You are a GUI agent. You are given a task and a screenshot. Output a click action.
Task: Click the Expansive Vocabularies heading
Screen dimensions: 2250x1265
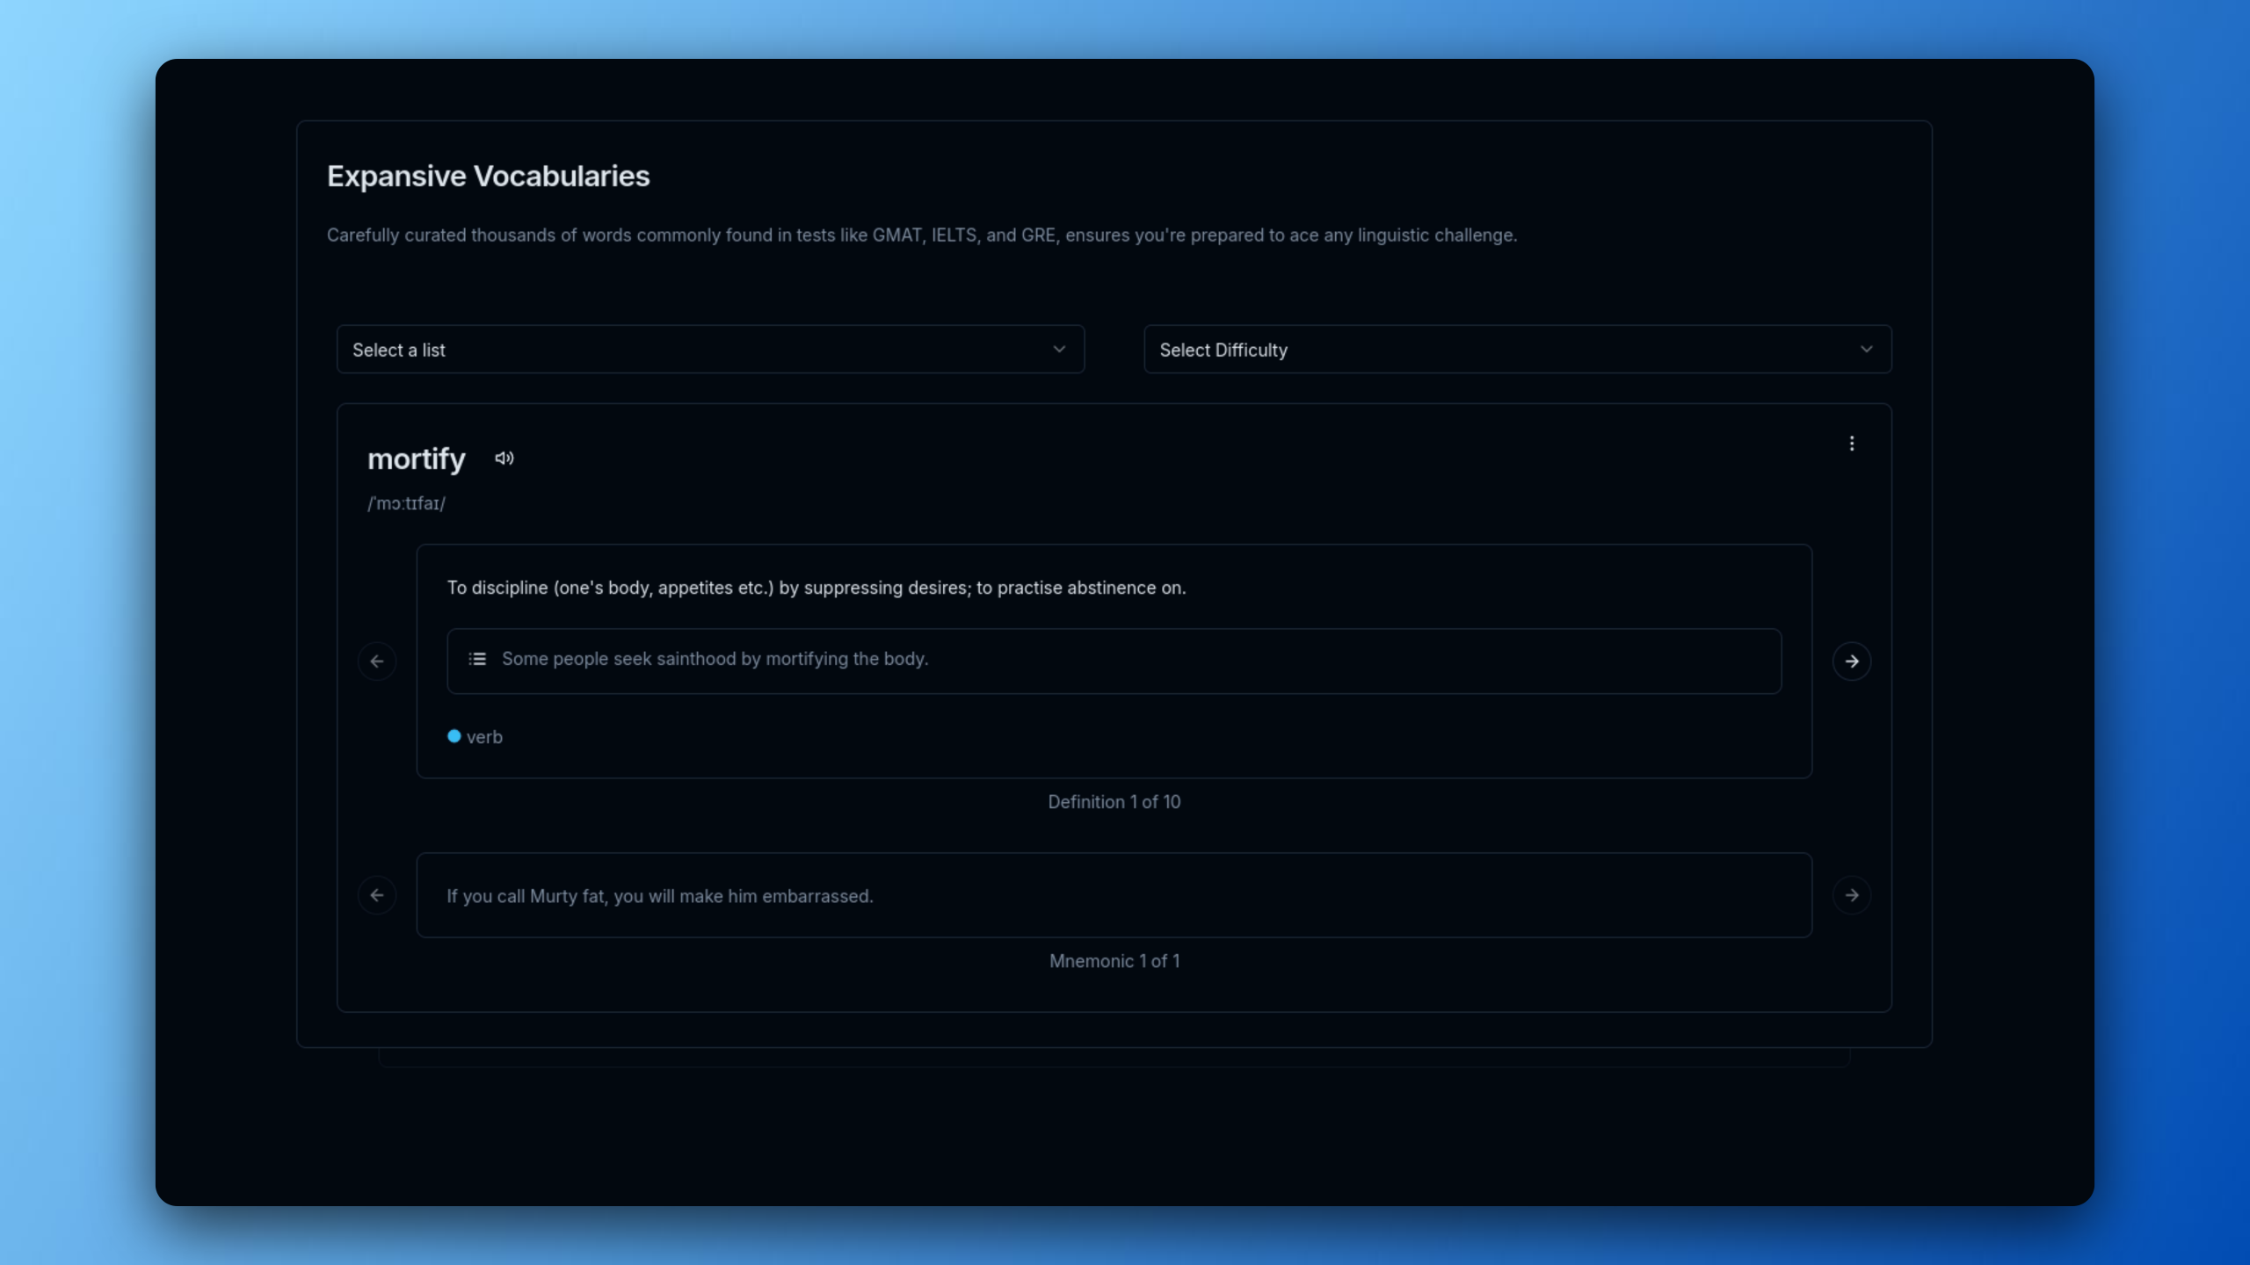pos(488,176)
